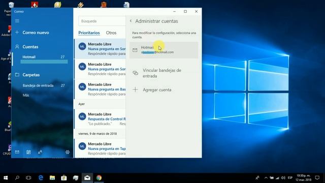This screenshot has height=183, width=325.
Task: Open the hamburger menu in Correo
Action: 17,21
